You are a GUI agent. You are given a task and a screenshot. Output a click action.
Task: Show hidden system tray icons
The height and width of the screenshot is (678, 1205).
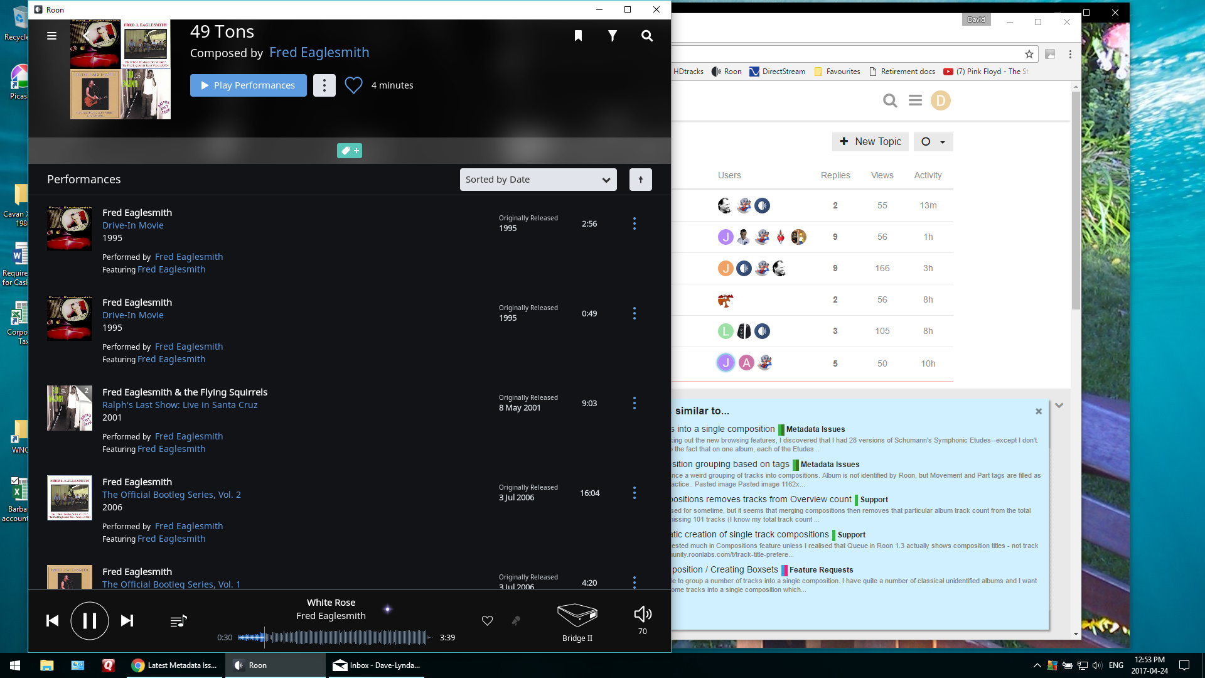1037,665
